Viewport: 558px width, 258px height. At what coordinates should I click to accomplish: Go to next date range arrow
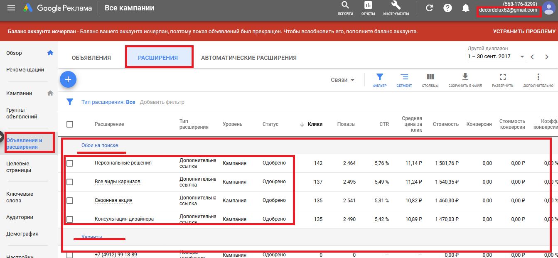(x=547, y=57)
